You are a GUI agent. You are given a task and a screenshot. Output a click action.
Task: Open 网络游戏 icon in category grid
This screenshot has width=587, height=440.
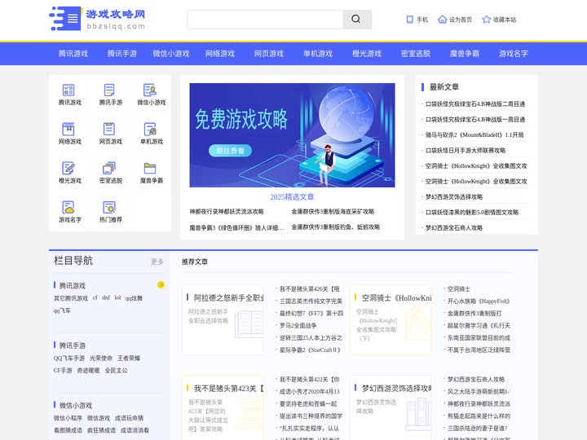coord(68,129)
